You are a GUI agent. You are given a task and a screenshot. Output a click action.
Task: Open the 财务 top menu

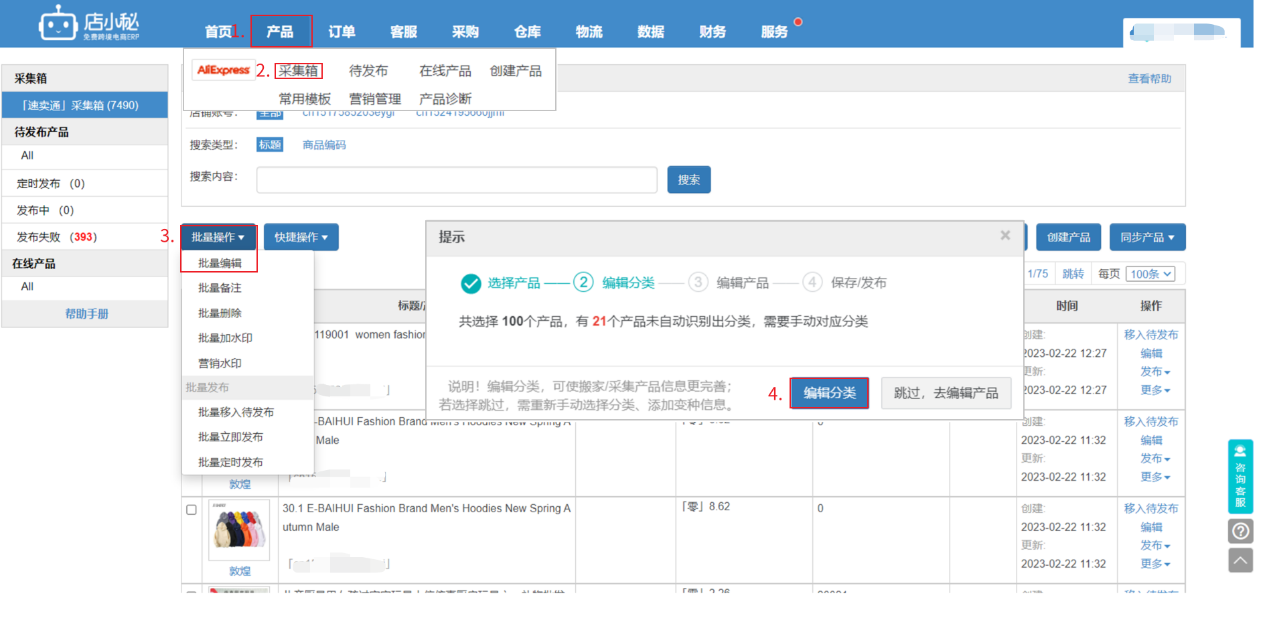[x=713, y=31]
